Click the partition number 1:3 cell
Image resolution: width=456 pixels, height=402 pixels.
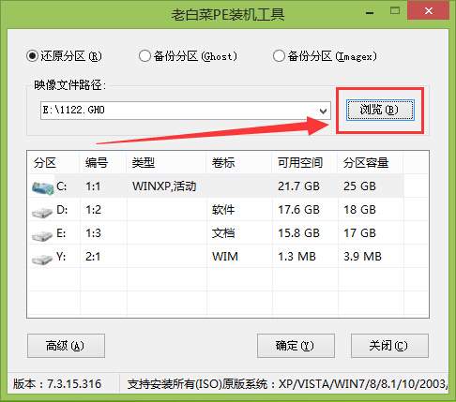tap(93, 233)
